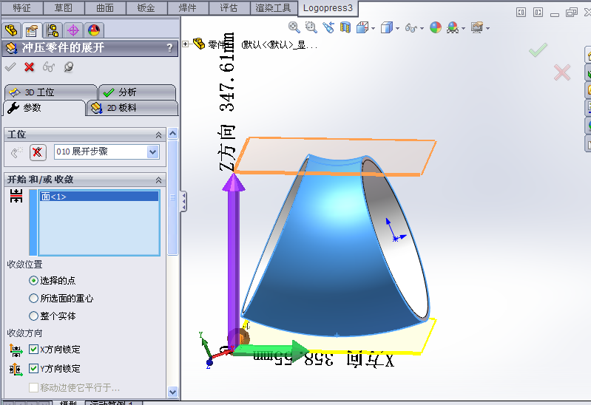This screenshot has height=405, width=591.
Task: Open the 分析 tab
Action: click(x=137, y=92)
